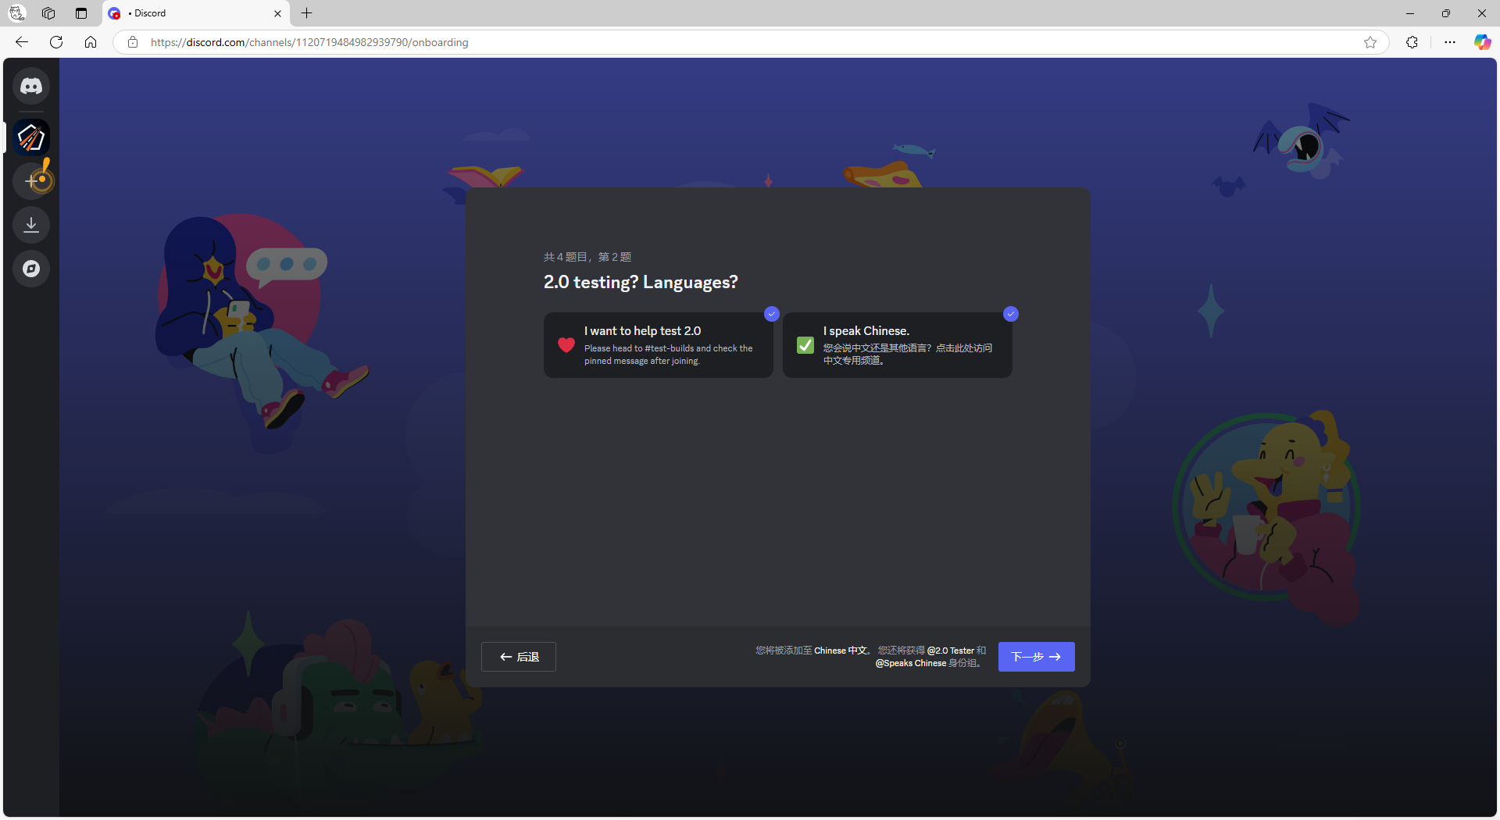The width and height of the screenshot is (1500, 820).
Task: Open browser profile icon
Action: [16, 13]
